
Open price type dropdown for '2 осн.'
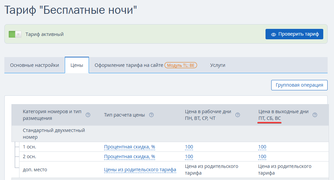pos(130,156)
